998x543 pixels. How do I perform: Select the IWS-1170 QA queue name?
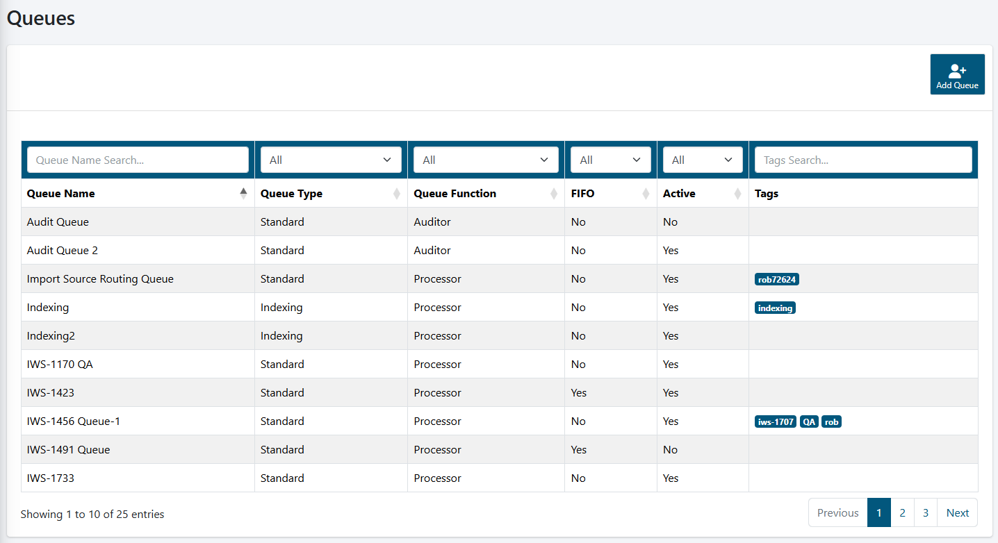click(60, 364)
